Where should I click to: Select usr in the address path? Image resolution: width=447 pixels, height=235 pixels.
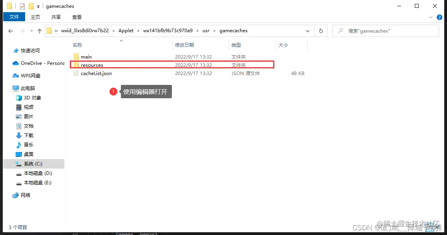point(206,31)
